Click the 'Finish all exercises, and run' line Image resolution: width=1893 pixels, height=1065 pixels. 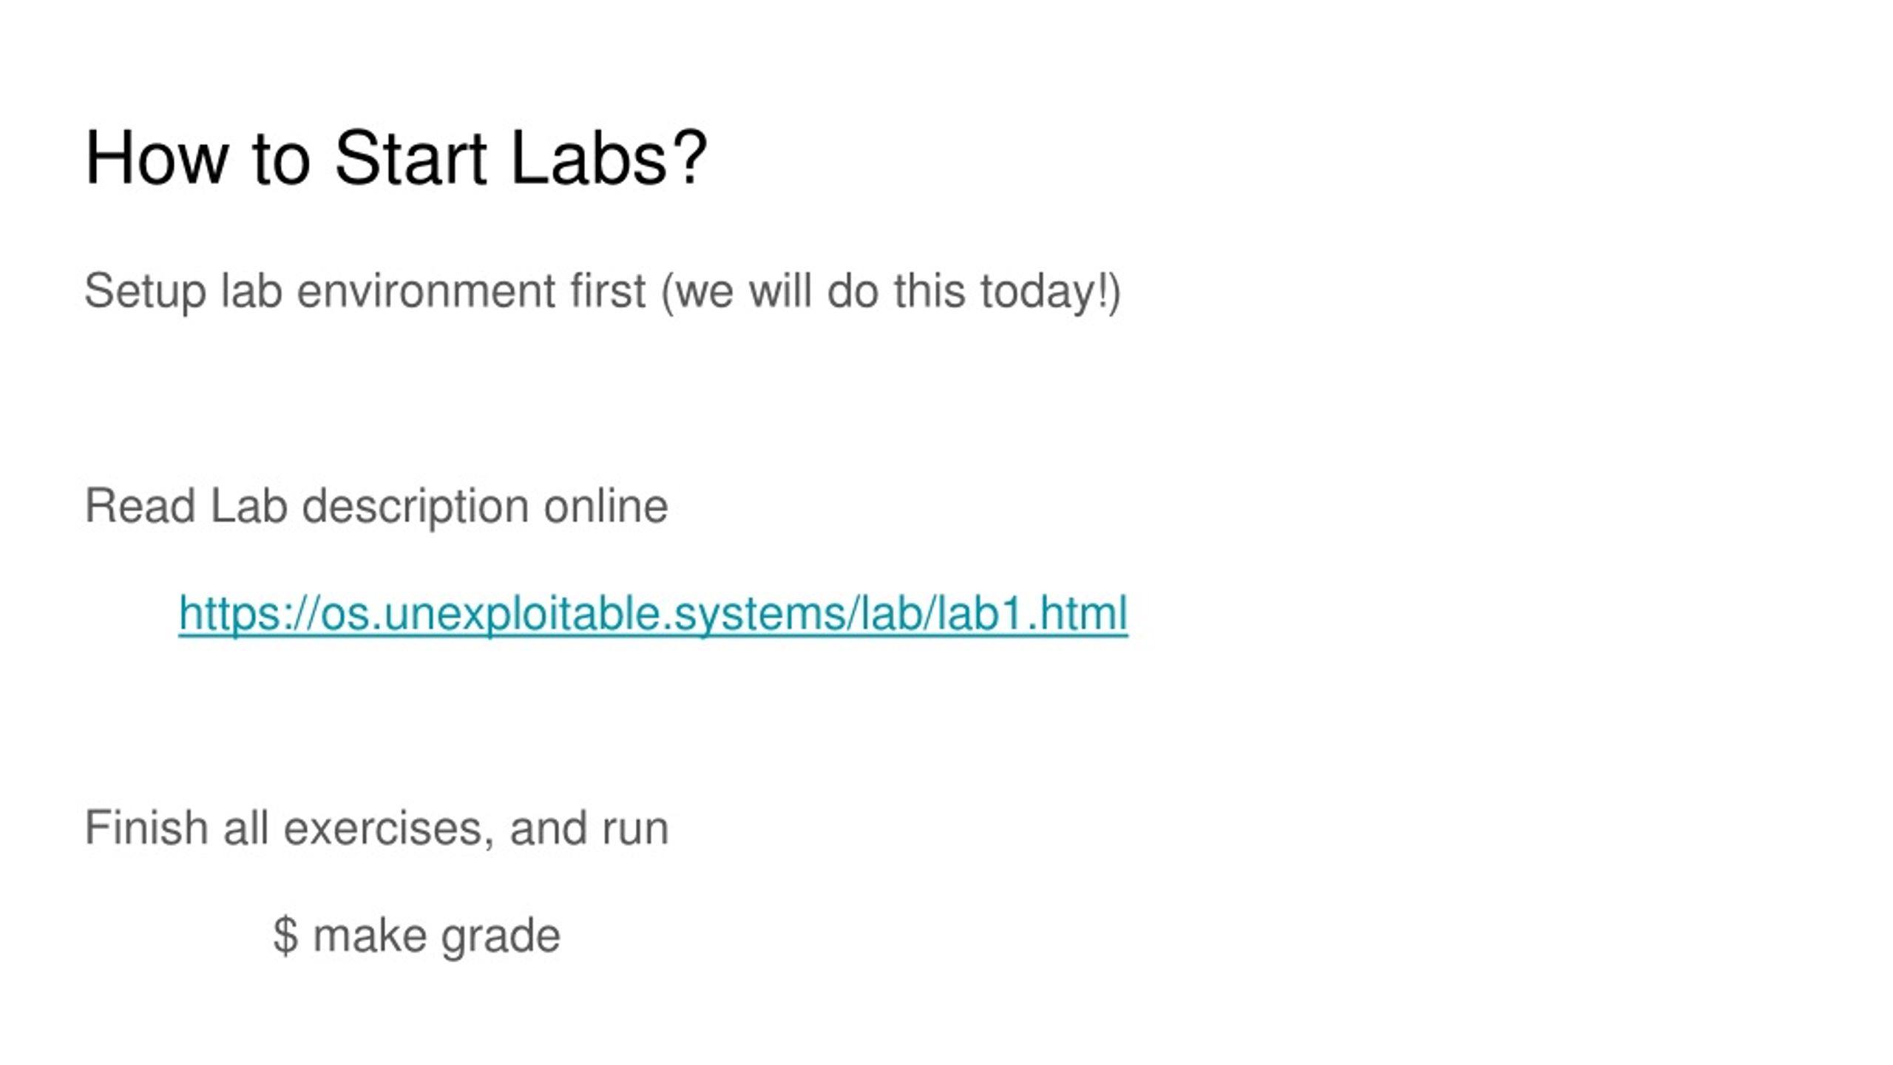(376, 827)
